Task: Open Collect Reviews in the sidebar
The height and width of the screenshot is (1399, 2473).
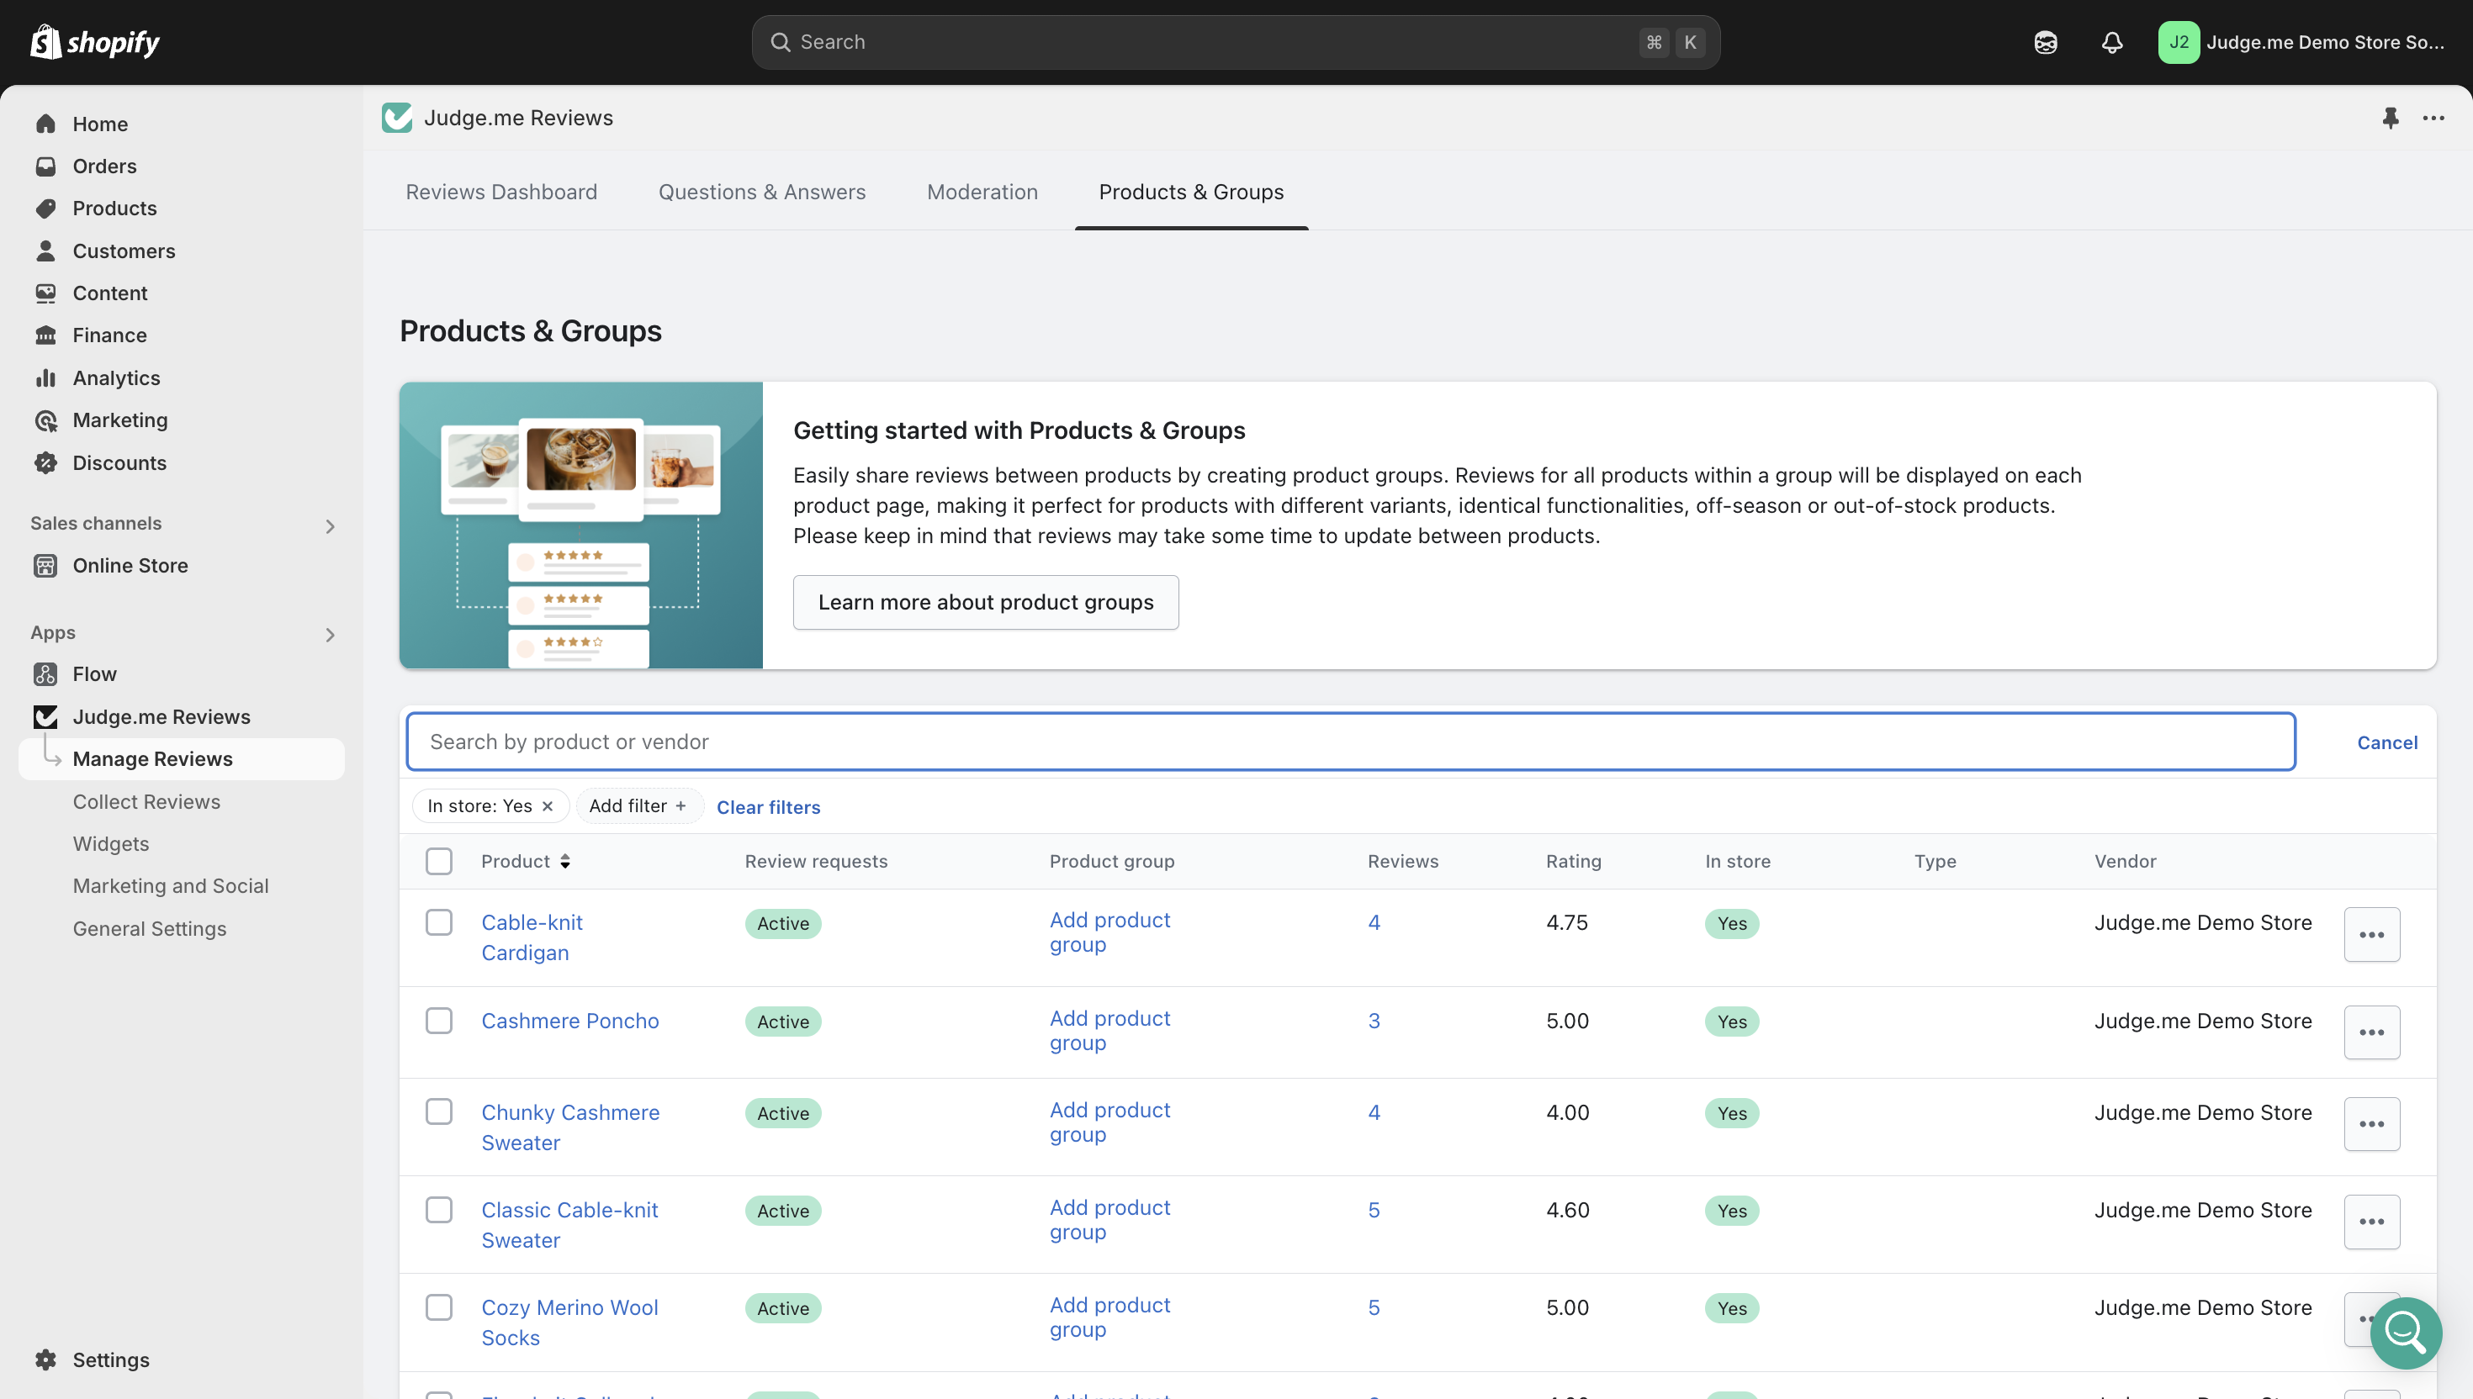Action: click(146, 801)
